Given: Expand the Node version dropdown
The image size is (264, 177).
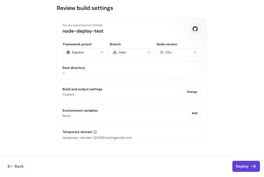Looking at the screenshot, I should [x=178, y=52].
